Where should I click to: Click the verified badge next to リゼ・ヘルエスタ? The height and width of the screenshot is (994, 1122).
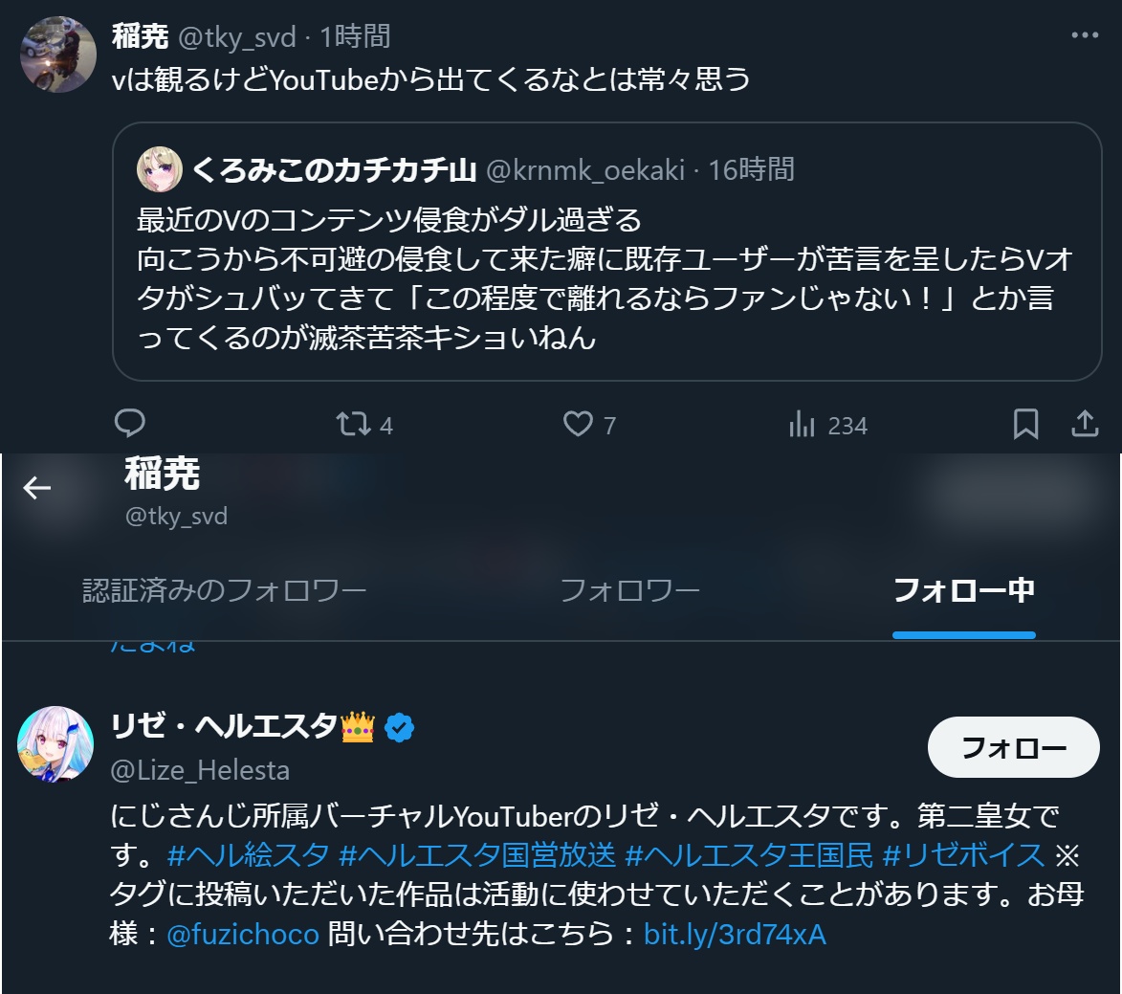pos(399,728)
